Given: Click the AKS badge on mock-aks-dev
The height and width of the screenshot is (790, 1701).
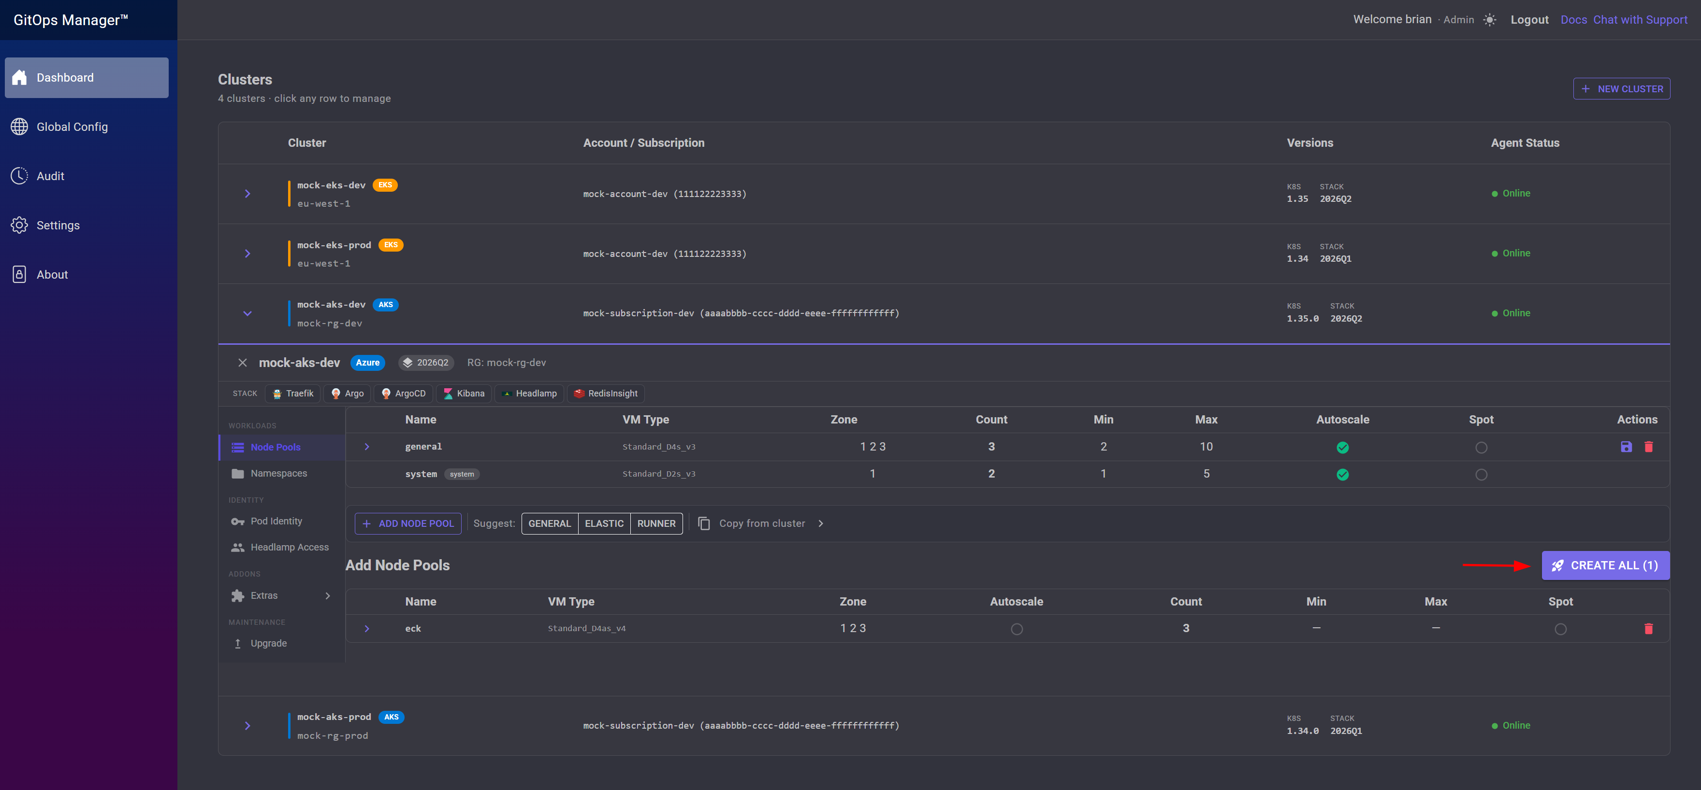Looking at the screenshot, I should pos(386,305).
